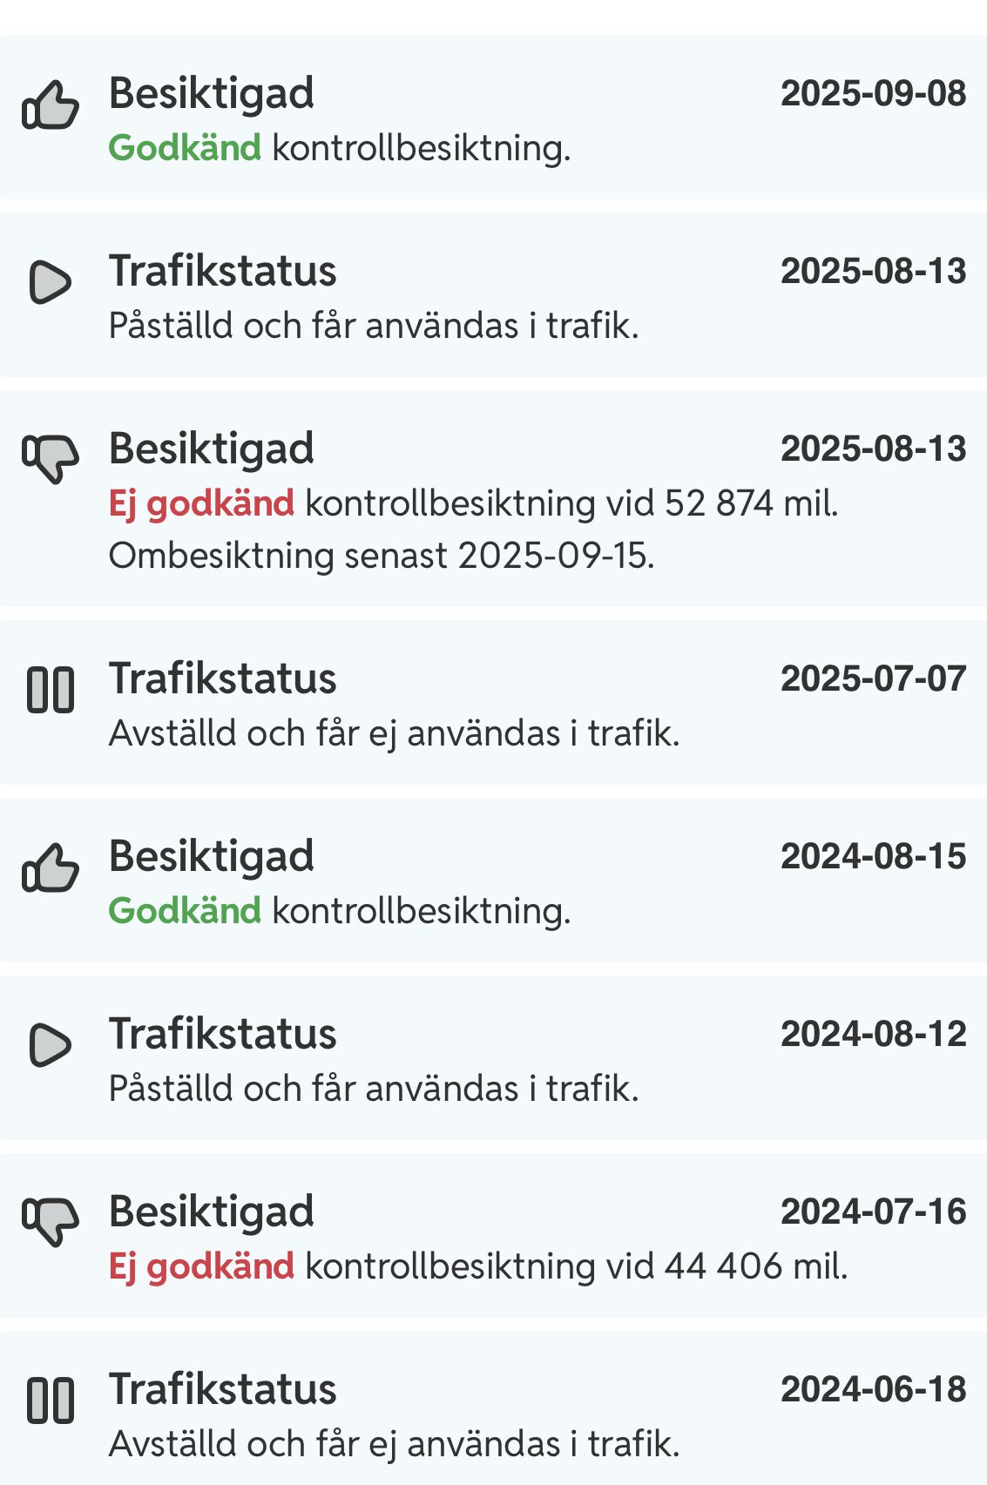Image resolution: width=987 pixels, height=1485 pixels.
Task: Click red Ej godkänd text at 52 874 mil
Action: (x=201, y=503)
